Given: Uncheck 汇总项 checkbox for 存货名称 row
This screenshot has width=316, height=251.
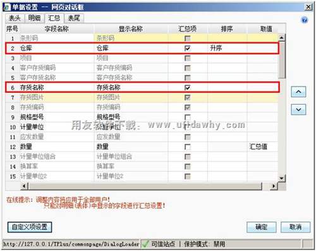Looking at the screenshot, I should 187,88.
